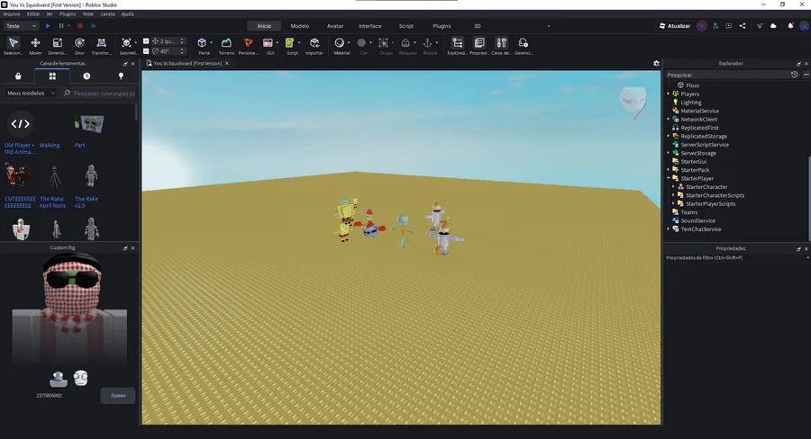Image resolution: width=811 pixels, height=439 pixels.
Task: Click the GUI insert icon
Action: coord(268,43)
